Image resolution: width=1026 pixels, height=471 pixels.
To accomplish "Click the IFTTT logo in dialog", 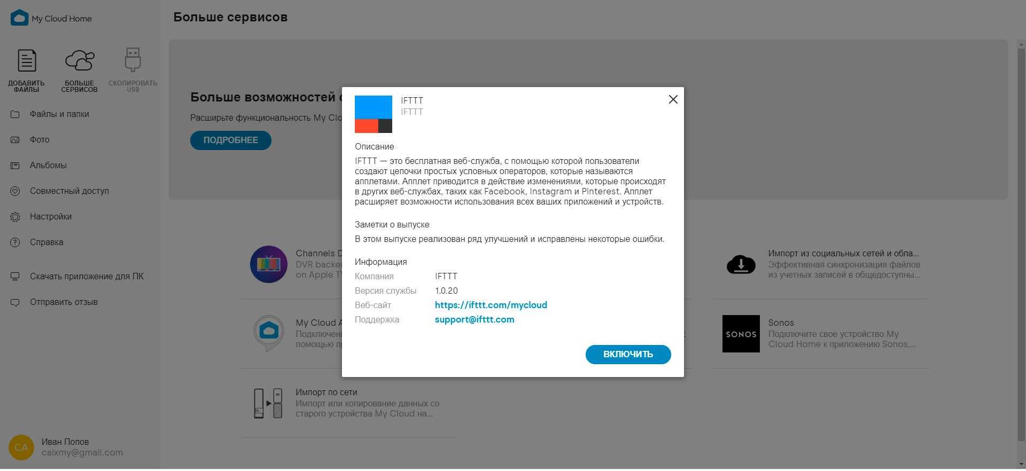I will coord(374,114).
